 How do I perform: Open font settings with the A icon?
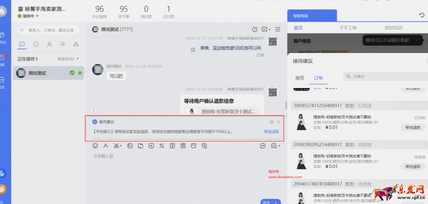[x=105, y=146]
